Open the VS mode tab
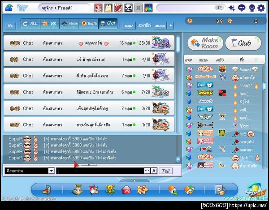This screenshot has width=269, height=210. pyautogui.click(x=50, y=24)
